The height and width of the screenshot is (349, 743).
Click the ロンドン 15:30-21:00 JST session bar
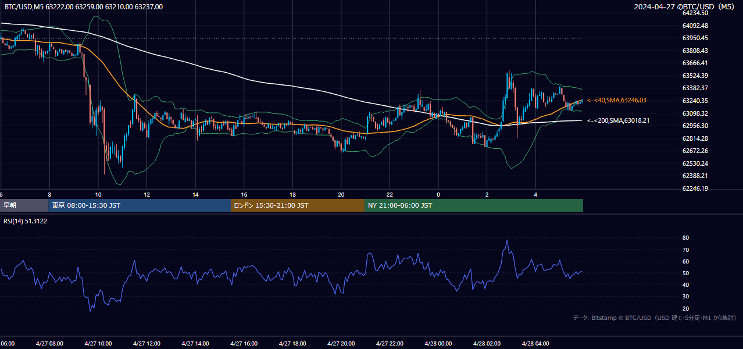pos(298,205)
